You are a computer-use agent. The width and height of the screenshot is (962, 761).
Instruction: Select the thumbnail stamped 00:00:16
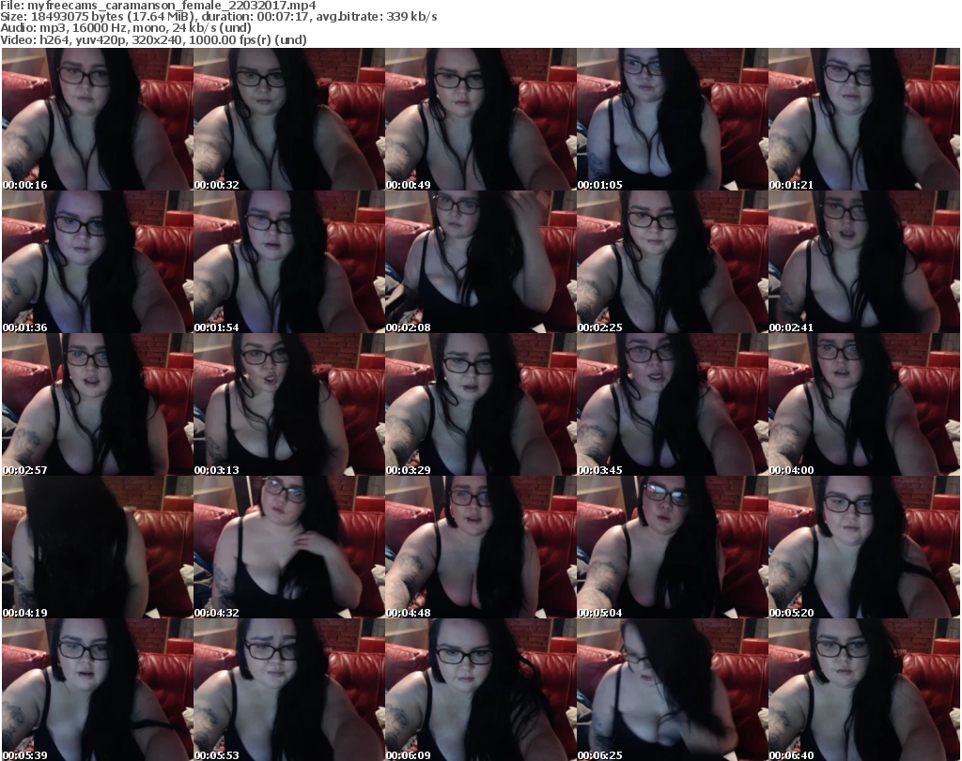pos(97,119)
